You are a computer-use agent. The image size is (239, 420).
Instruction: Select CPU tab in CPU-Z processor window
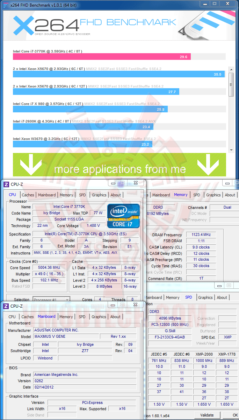(12, 195)
